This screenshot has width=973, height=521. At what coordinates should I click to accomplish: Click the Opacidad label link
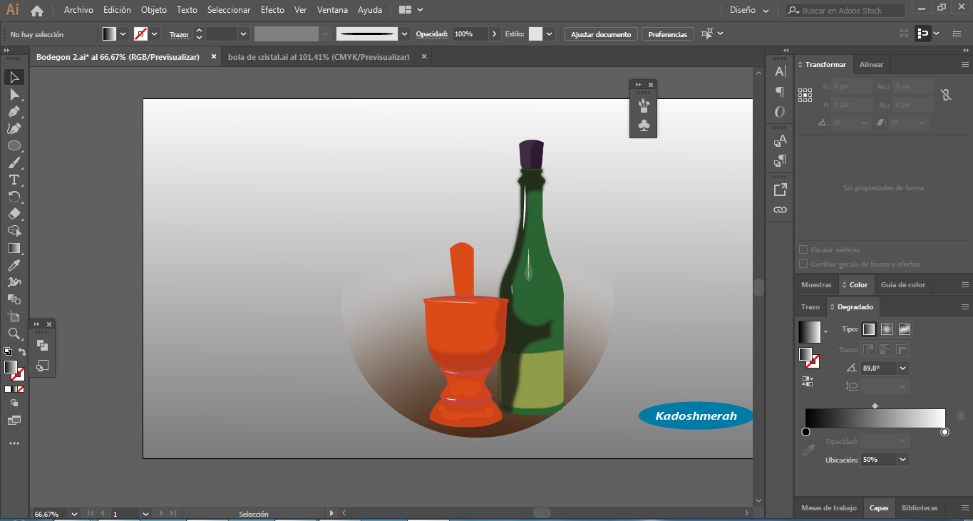coord(431,34)
